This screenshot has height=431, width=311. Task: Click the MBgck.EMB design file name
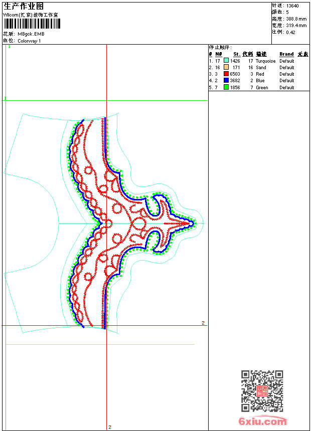pos(31,34)
